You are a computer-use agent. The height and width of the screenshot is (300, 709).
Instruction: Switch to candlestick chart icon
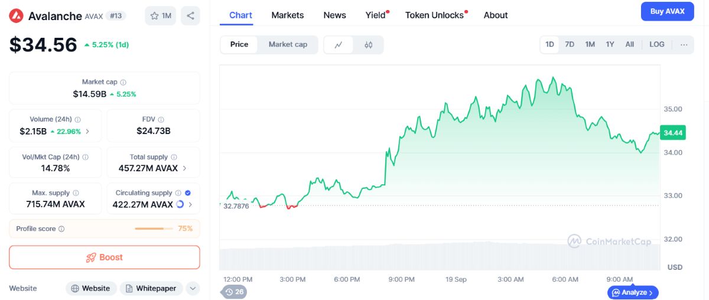point(369,45)
